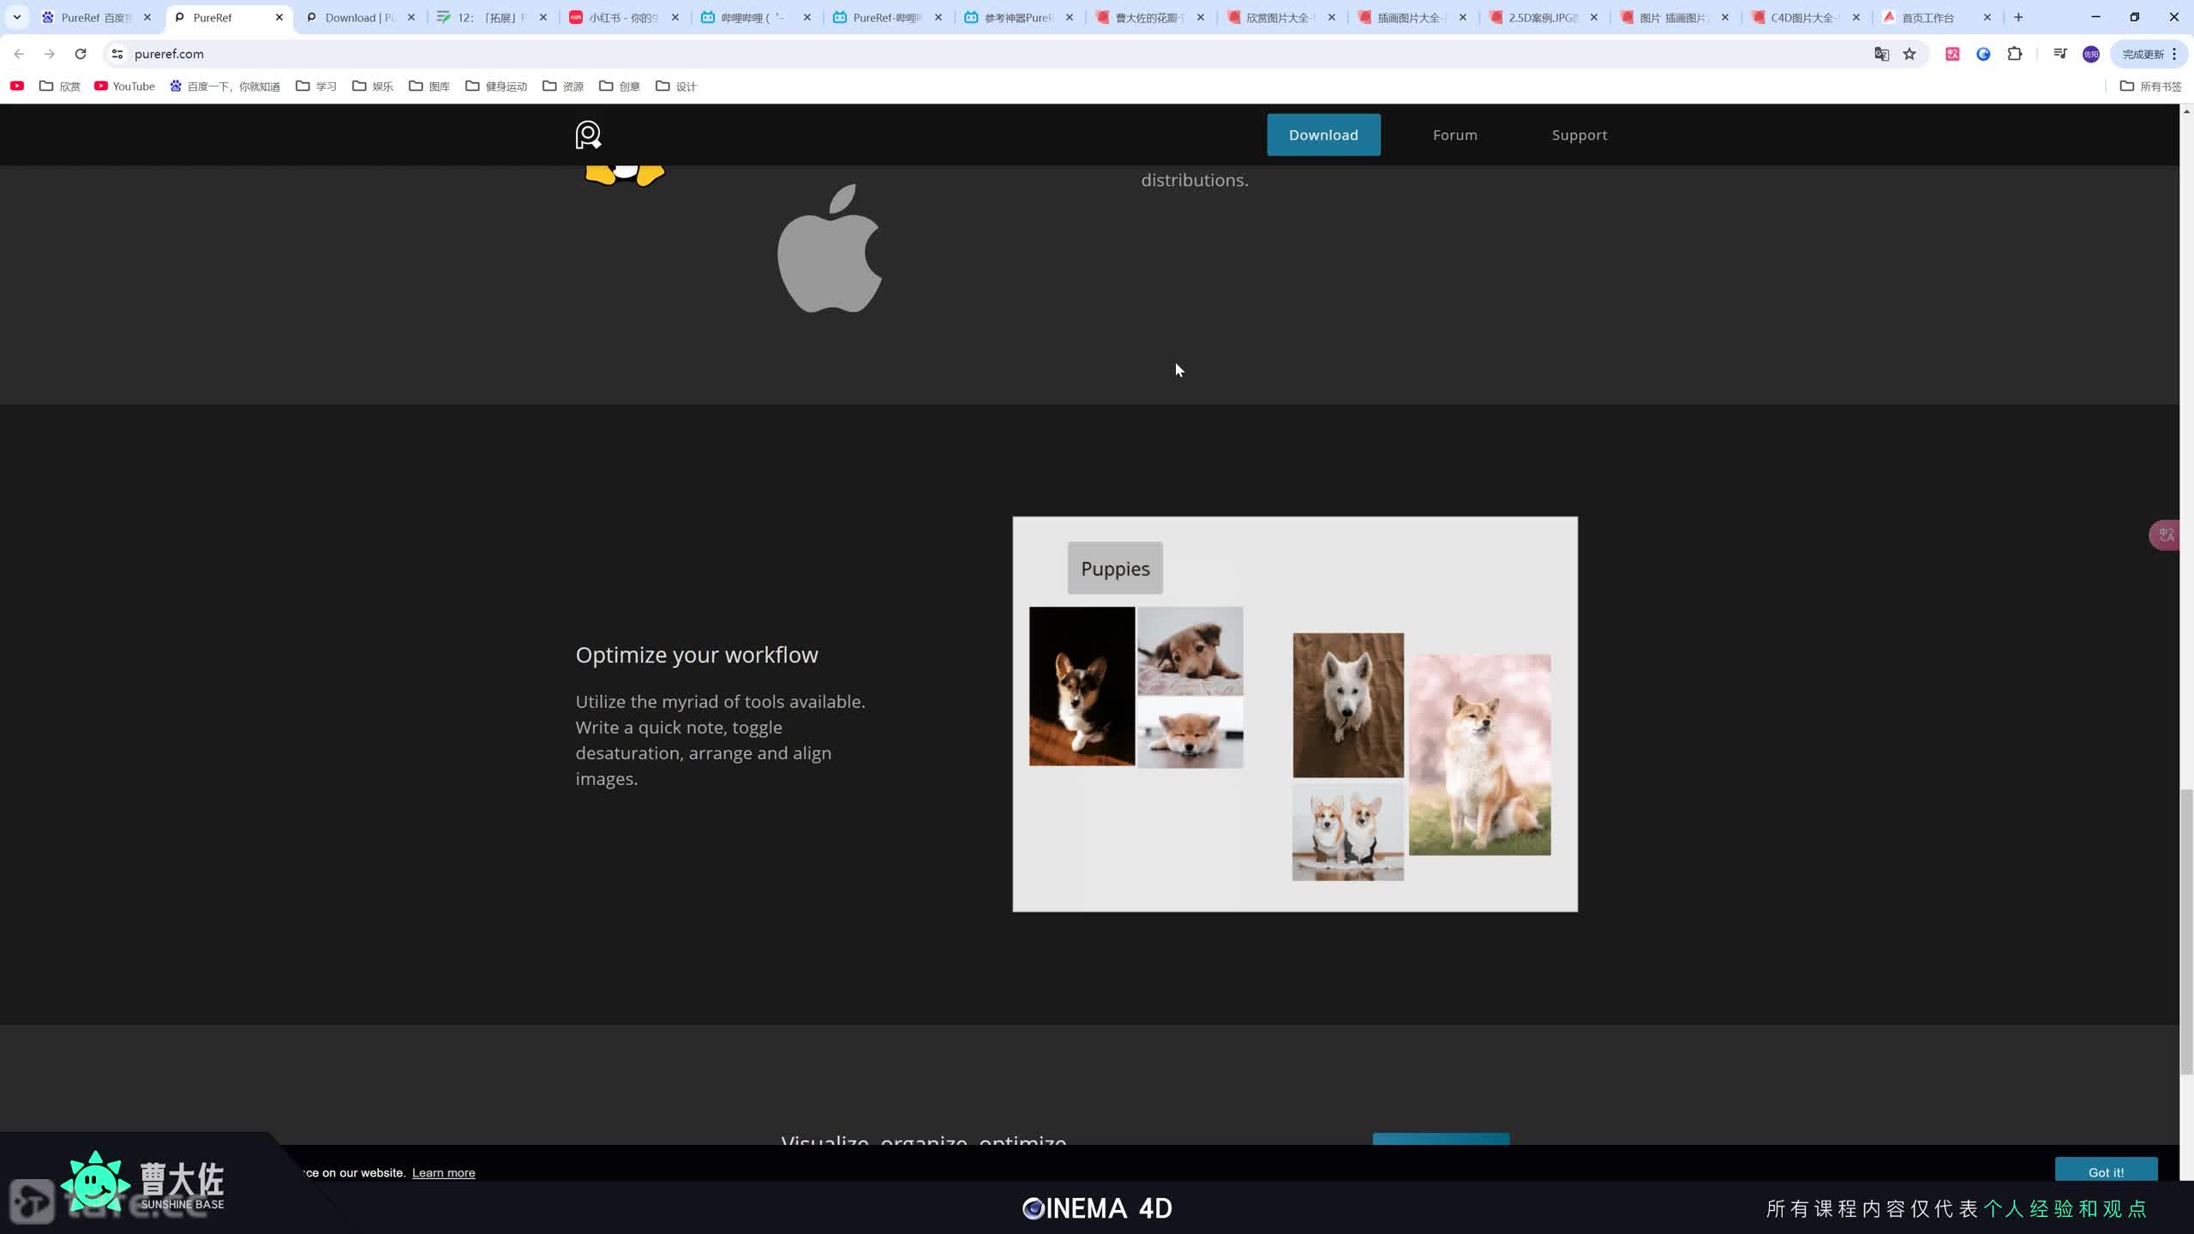Click the blue Download button
2194x1234 pixels.
coord(1323,135)
